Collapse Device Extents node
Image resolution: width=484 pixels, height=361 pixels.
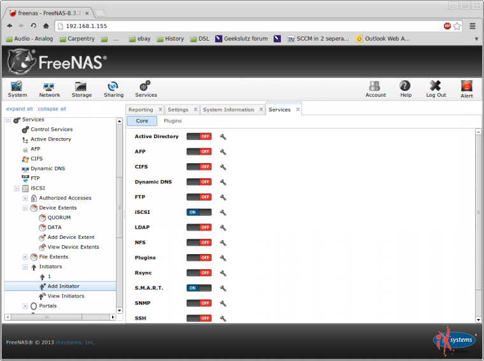click(25, 208)
